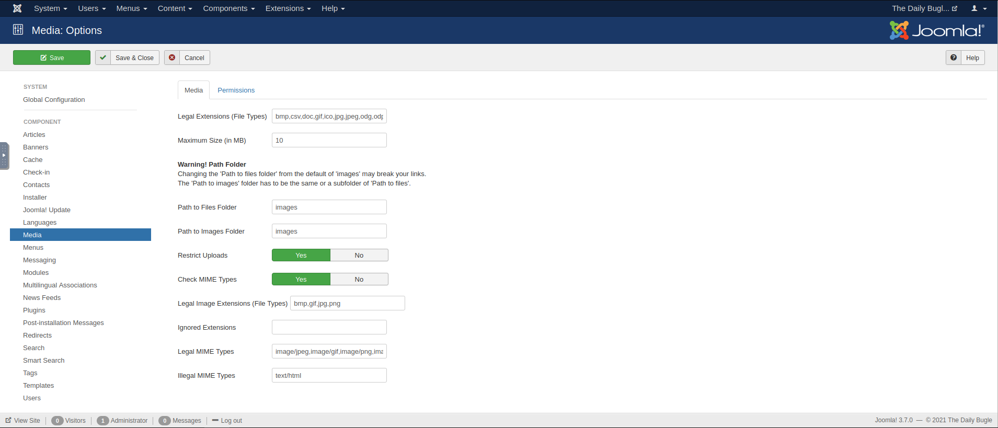Click the Messages count badge
This screenshot has width=998, height=428.
point(165,421)
